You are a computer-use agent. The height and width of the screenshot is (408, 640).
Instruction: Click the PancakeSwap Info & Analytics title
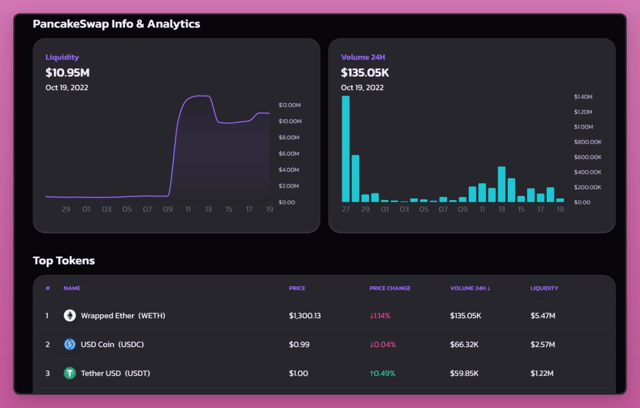point(117,23)
